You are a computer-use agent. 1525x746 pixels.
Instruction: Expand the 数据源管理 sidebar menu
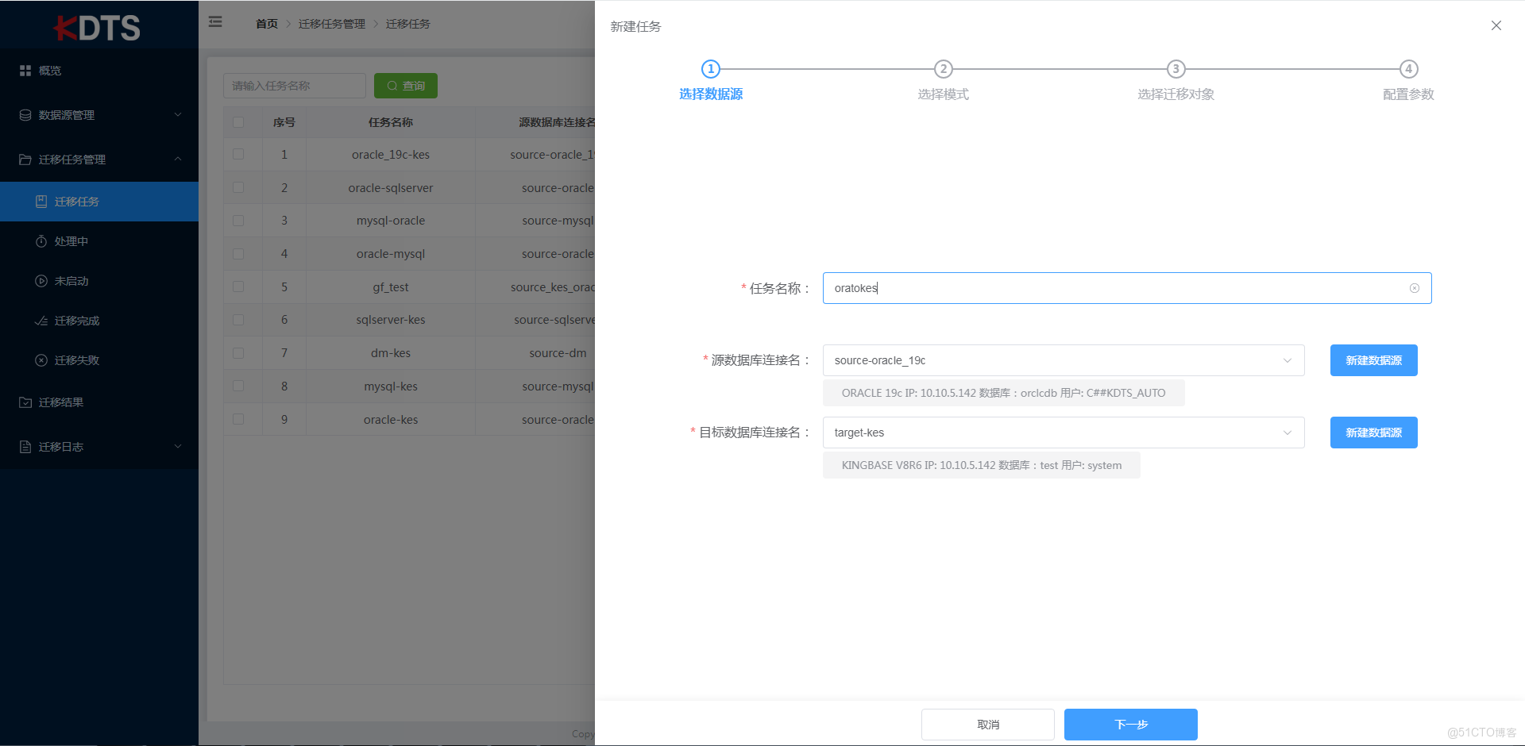99,115
